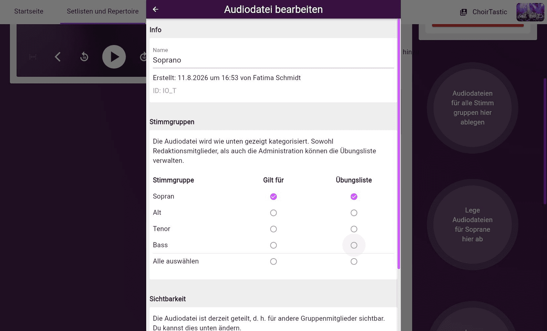This screenshot has width=547, height=331.
Task: Click the Alle auswählen row label
Action: (176, 261)
